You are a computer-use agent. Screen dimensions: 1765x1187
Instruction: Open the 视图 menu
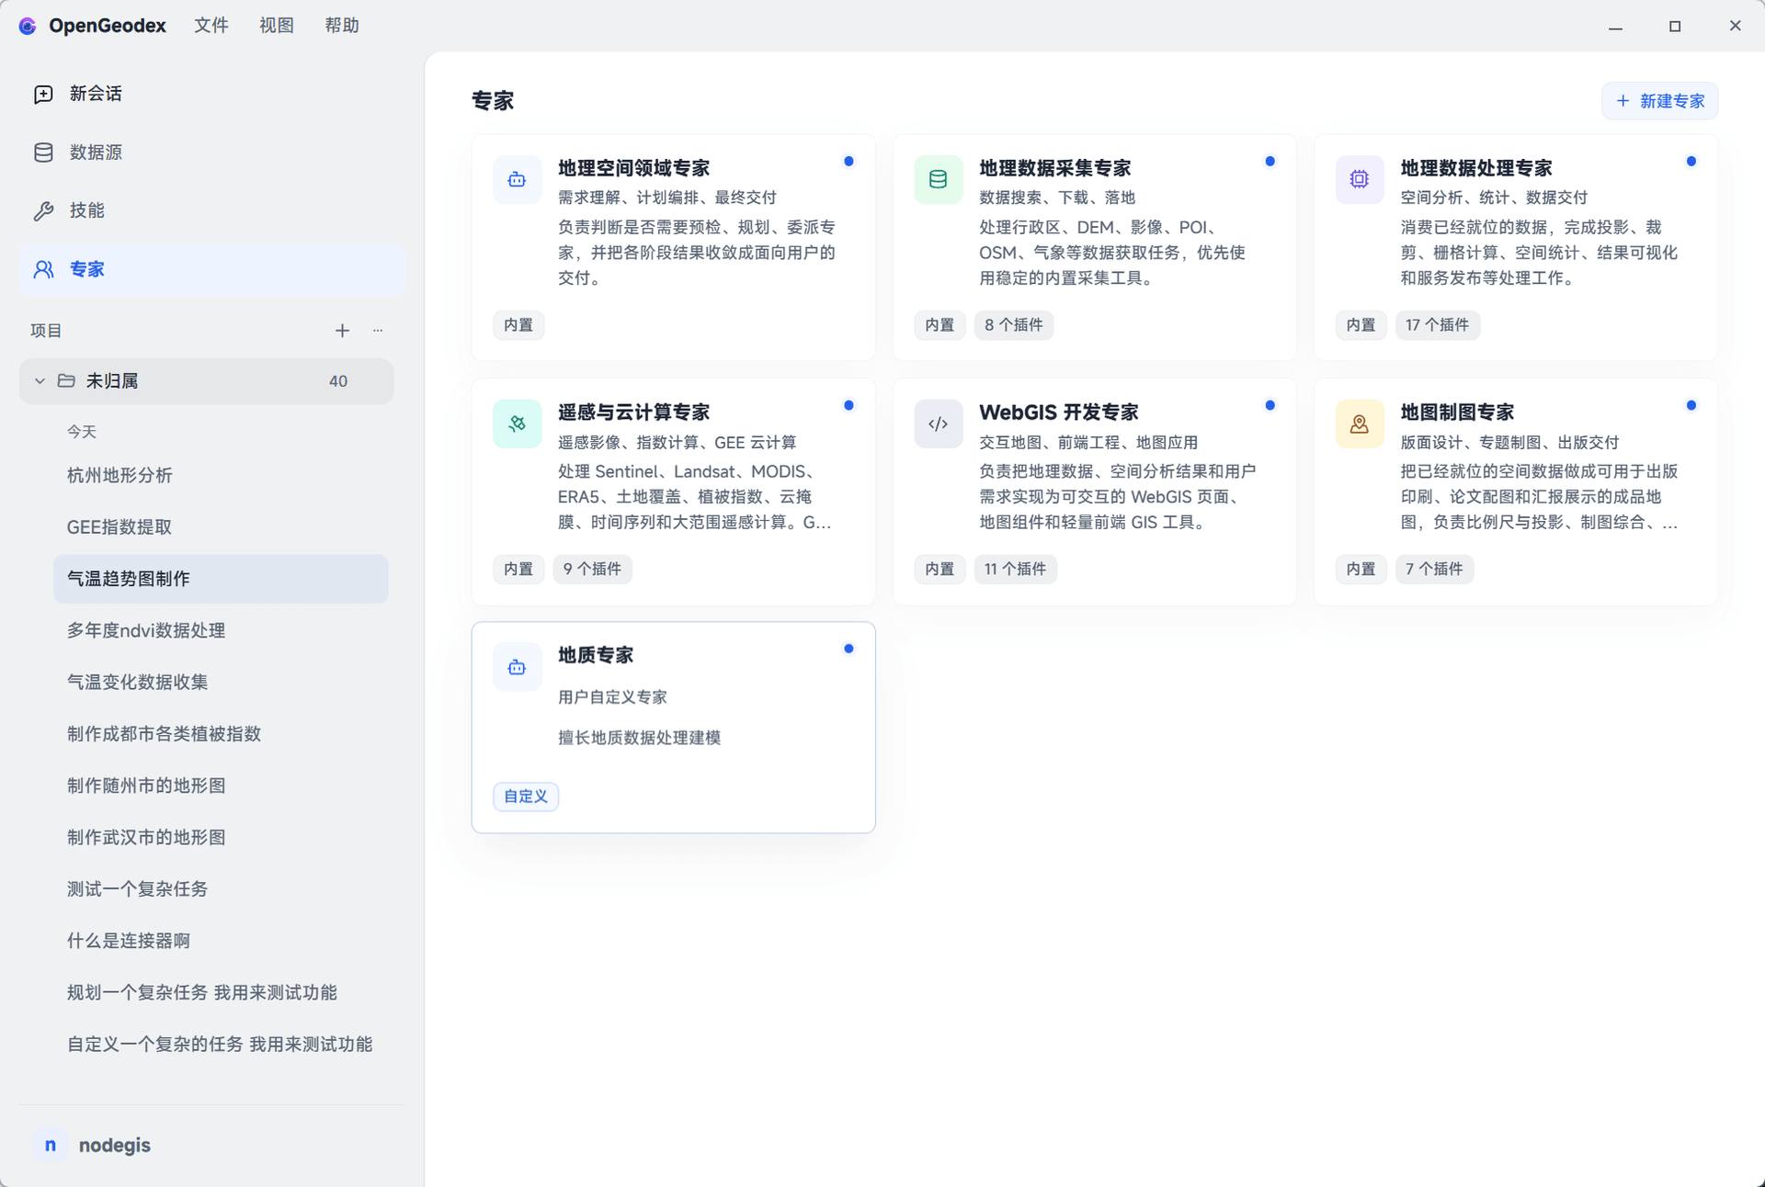point(276,26)
